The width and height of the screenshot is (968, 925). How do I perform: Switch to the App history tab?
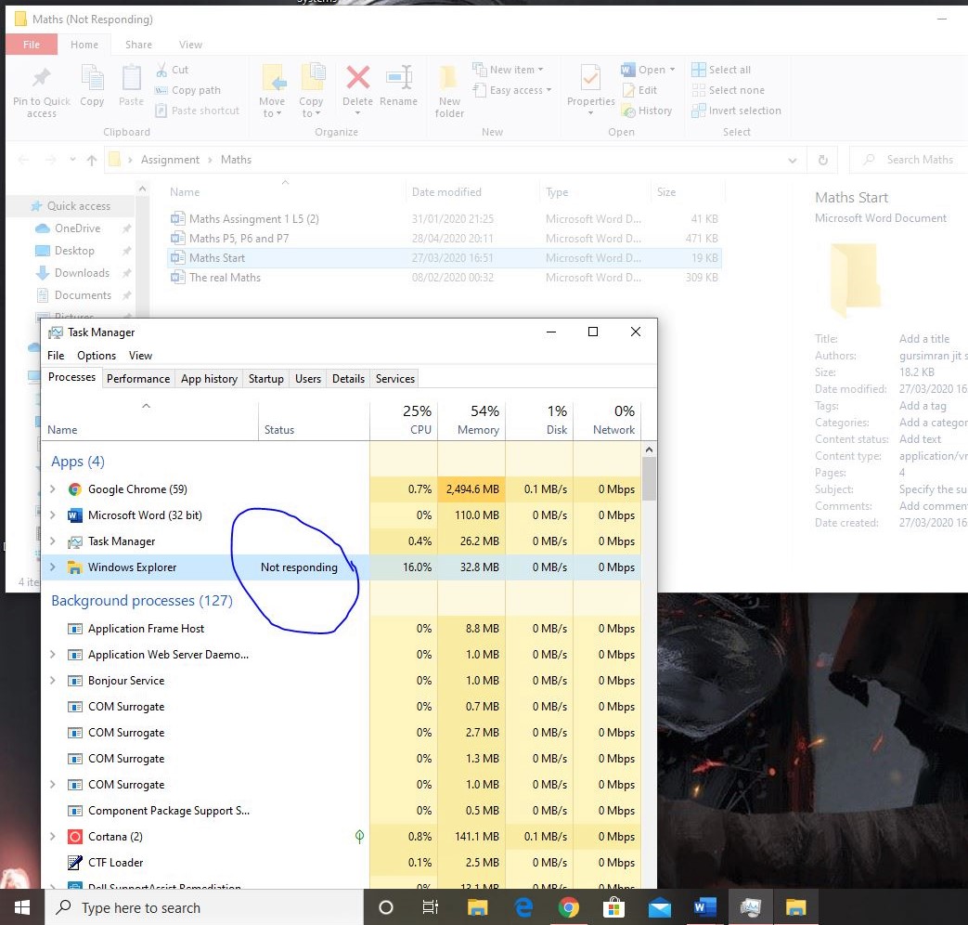coord(209,379)
